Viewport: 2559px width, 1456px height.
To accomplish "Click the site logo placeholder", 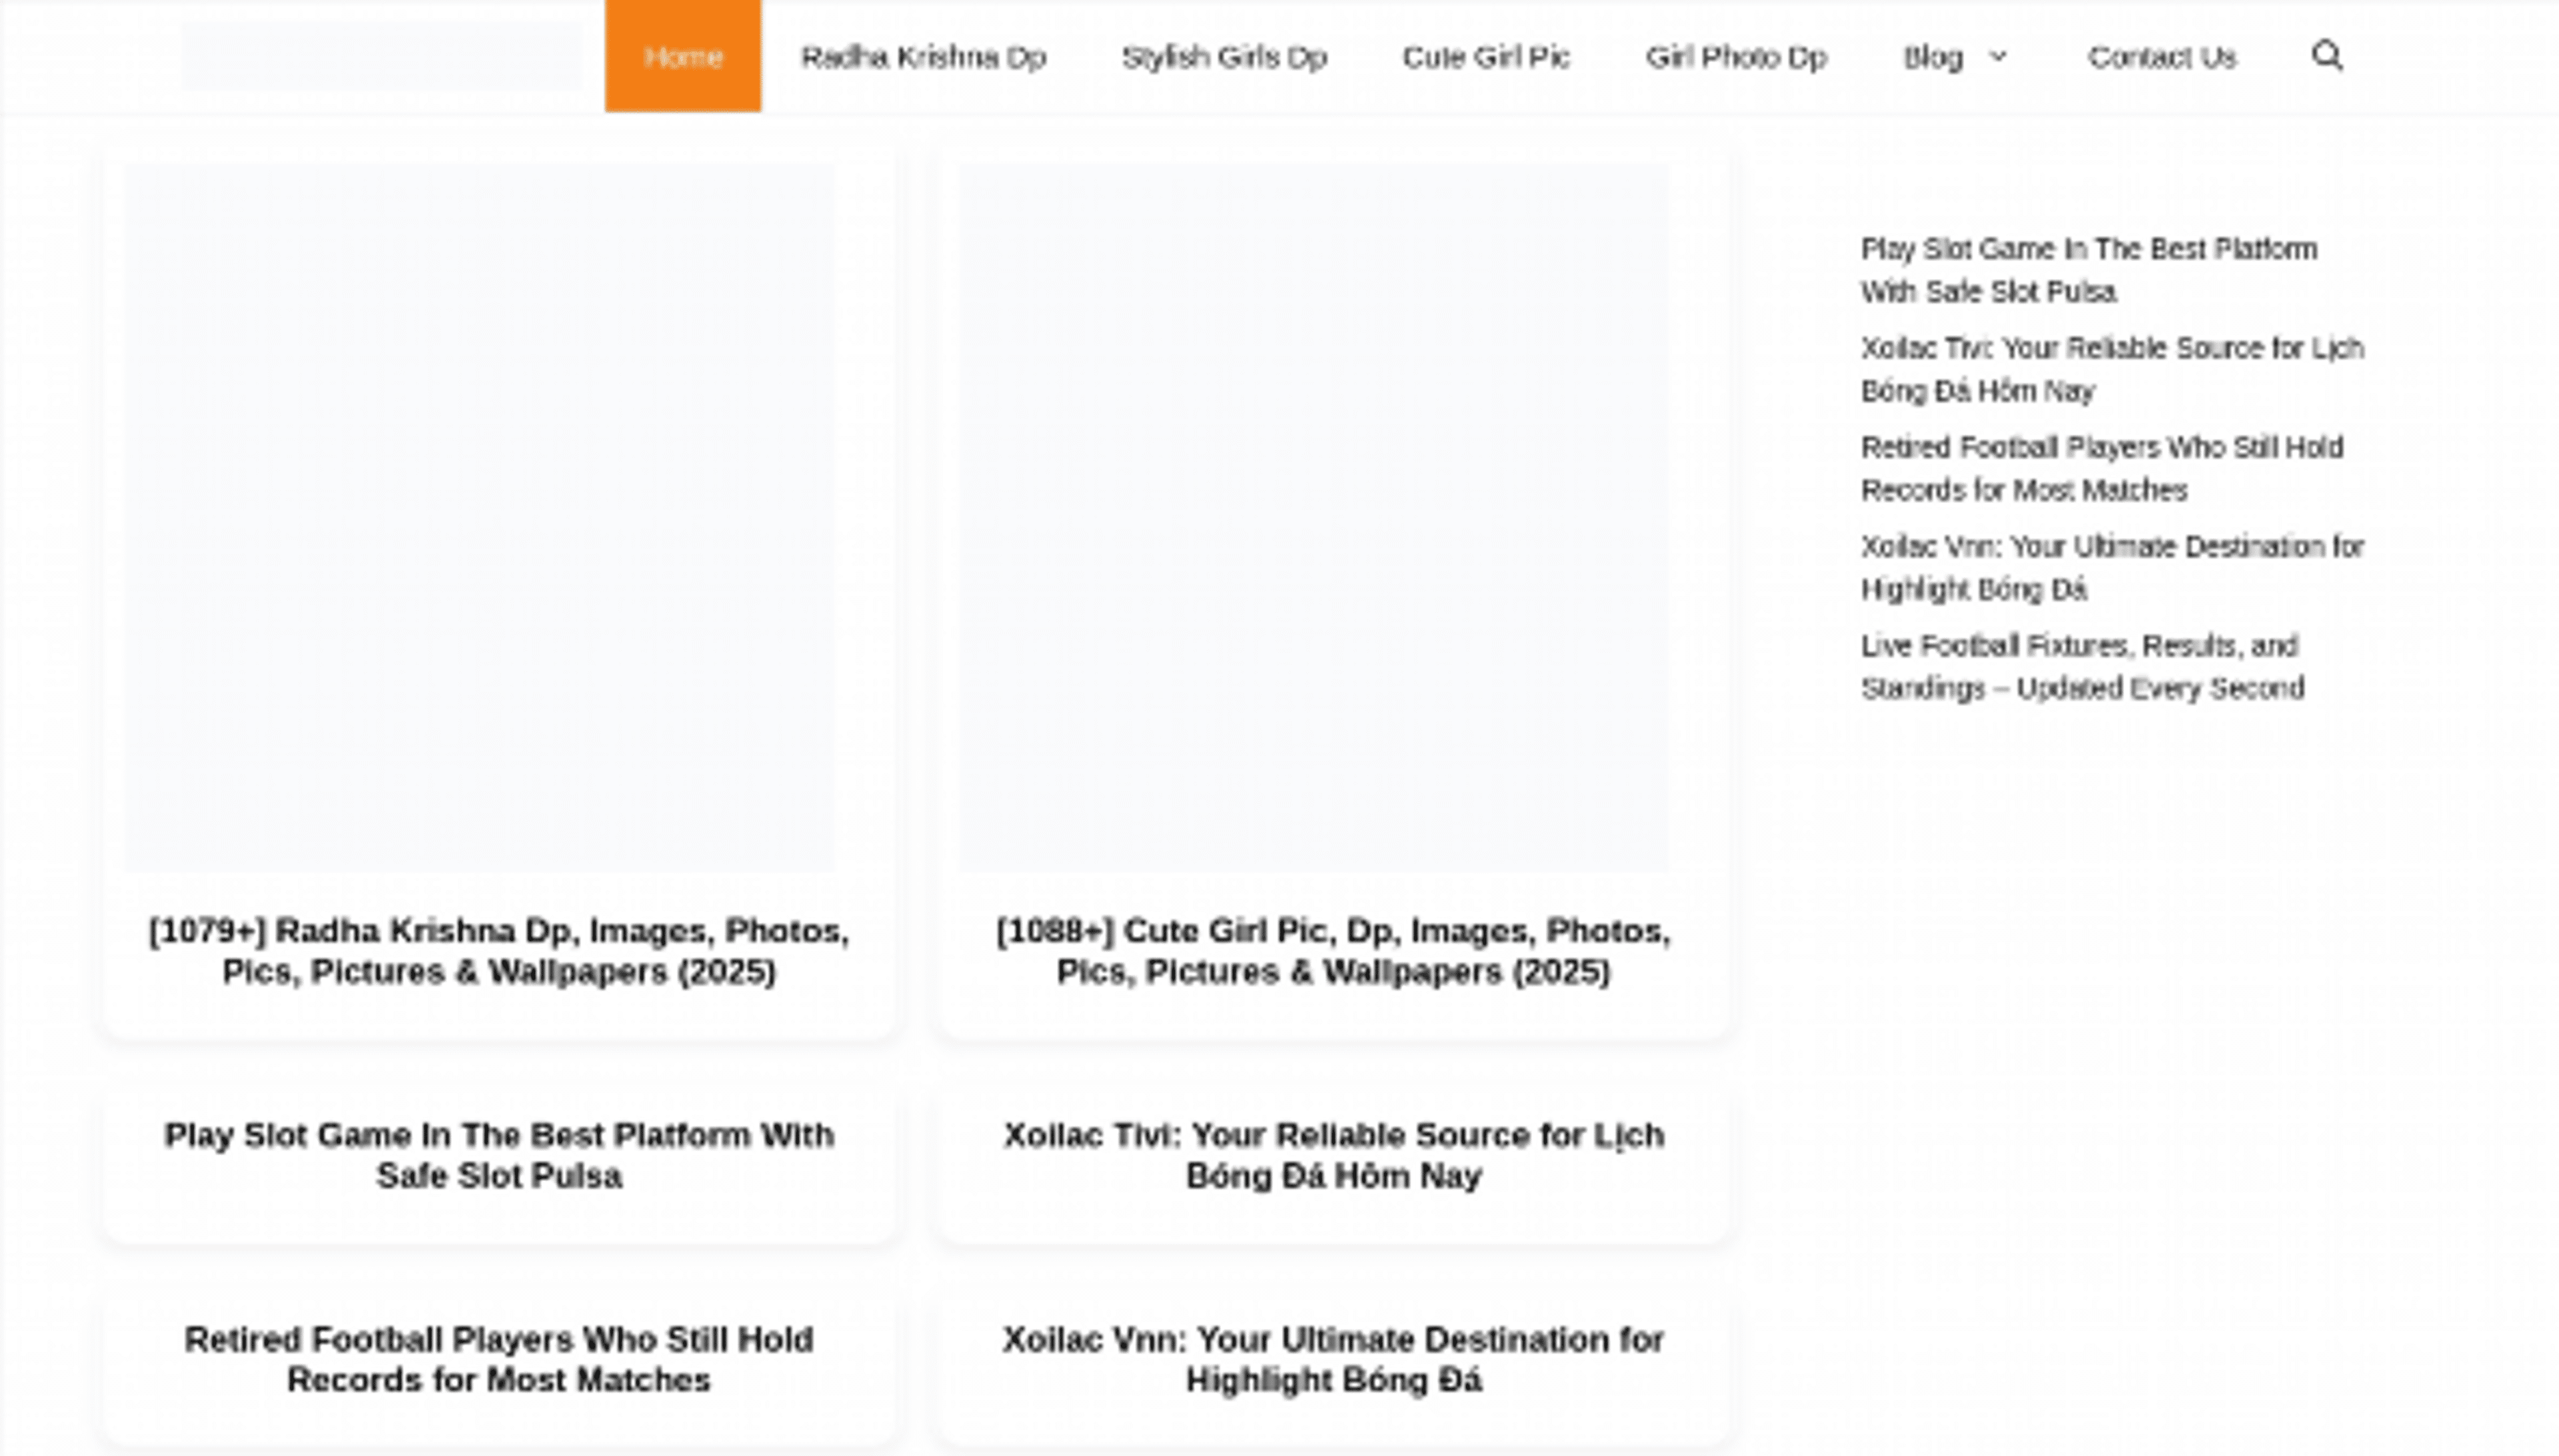I will (x=381, y=57).
